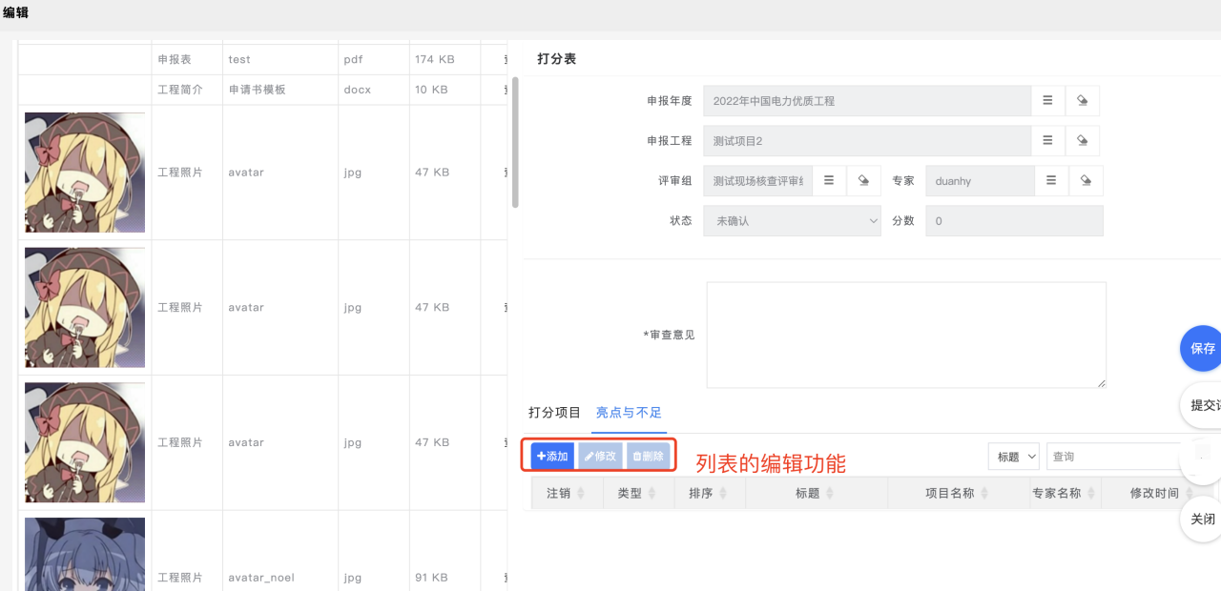
Task: Click the 修改 button
Action: 600,457
